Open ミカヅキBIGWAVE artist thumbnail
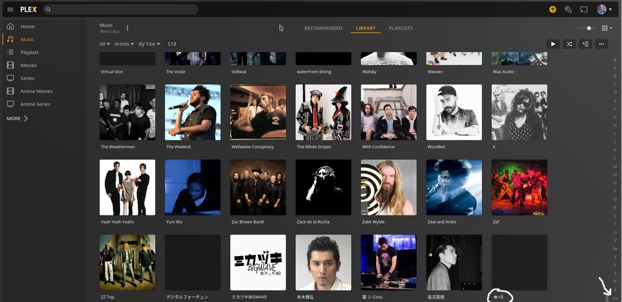The height and width of the screenshot is (302, 622). (x=258, y=262)
